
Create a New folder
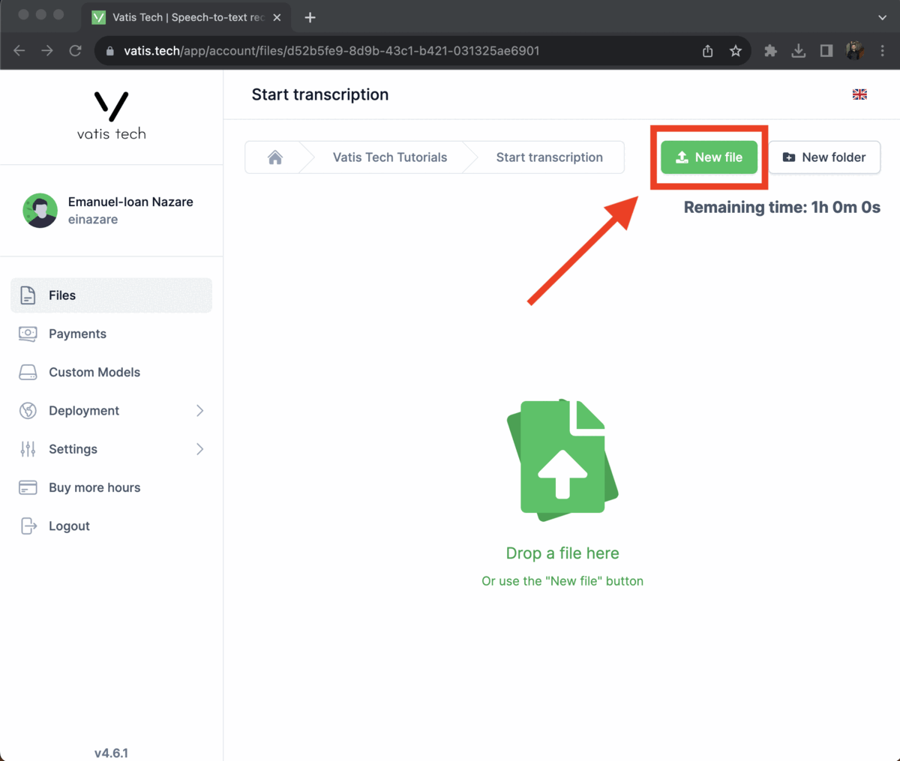pos(824,157)
